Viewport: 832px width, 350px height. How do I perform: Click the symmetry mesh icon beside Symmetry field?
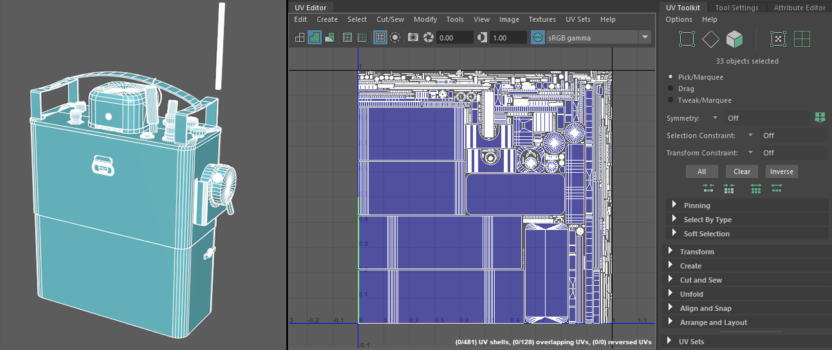(819, 118)
